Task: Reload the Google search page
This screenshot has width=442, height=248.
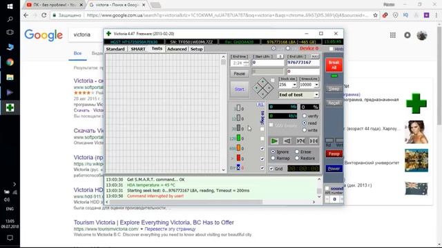Action: (x=44, y=15)
